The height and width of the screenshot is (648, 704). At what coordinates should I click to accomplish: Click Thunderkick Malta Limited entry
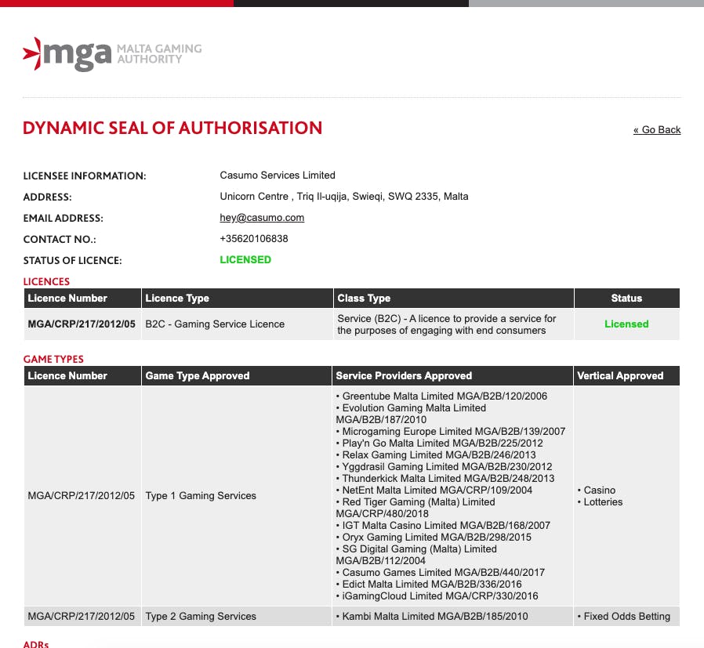click(445, 479)
